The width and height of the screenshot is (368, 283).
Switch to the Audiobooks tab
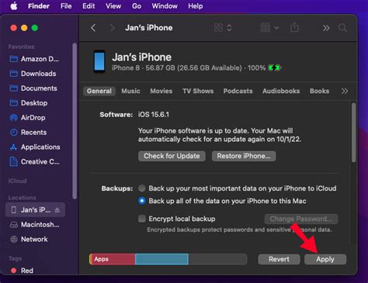tap(281, 91)
